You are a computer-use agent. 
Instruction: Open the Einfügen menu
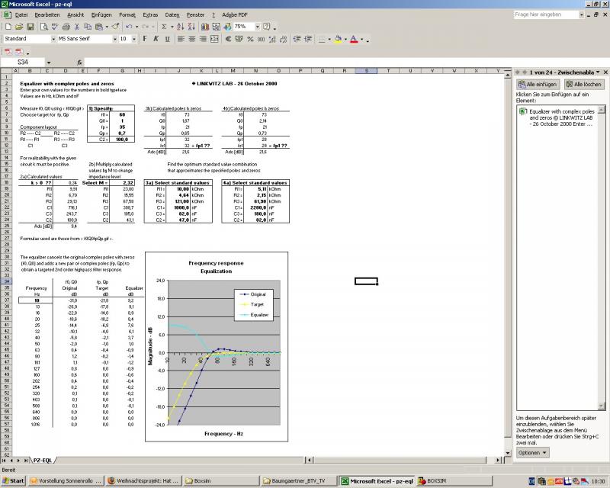101,14
